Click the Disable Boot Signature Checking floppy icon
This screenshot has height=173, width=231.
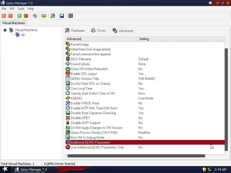pos(68,113)
